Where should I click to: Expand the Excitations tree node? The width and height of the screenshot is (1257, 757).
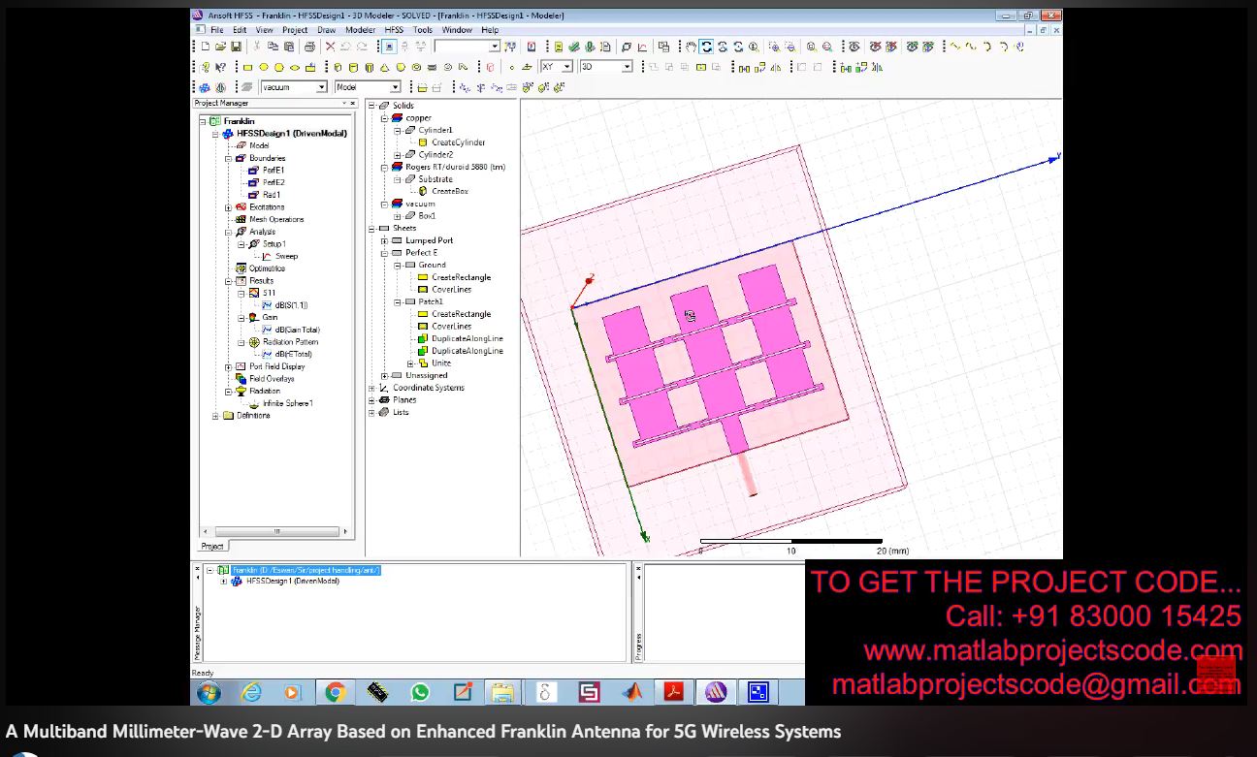point(229,207)
